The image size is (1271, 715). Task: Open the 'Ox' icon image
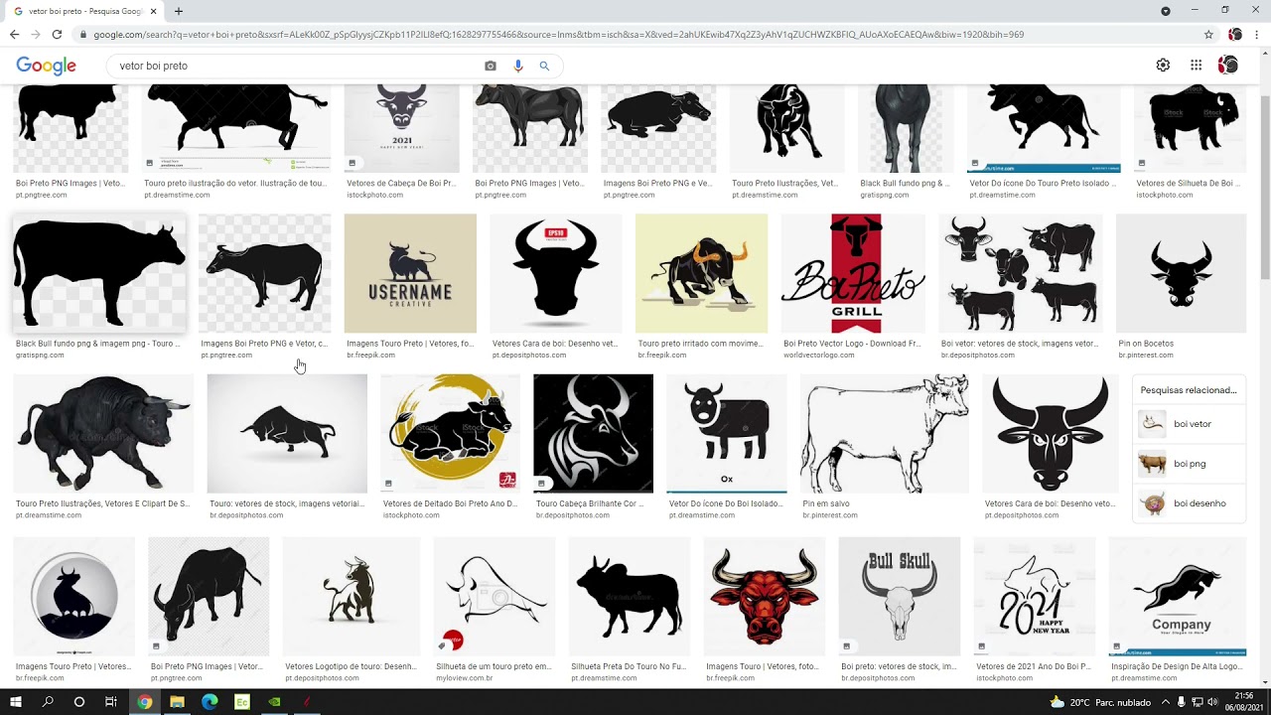pyautogui.click(x=727, y=434)
